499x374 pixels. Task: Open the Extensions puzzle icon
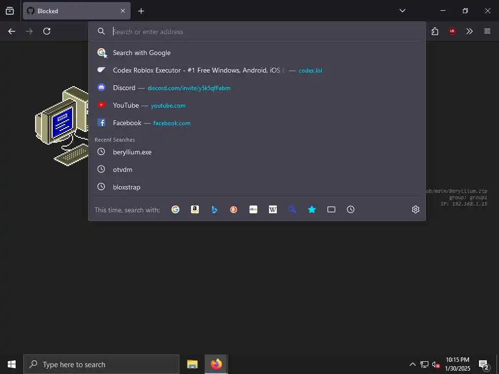pos(435,31)
